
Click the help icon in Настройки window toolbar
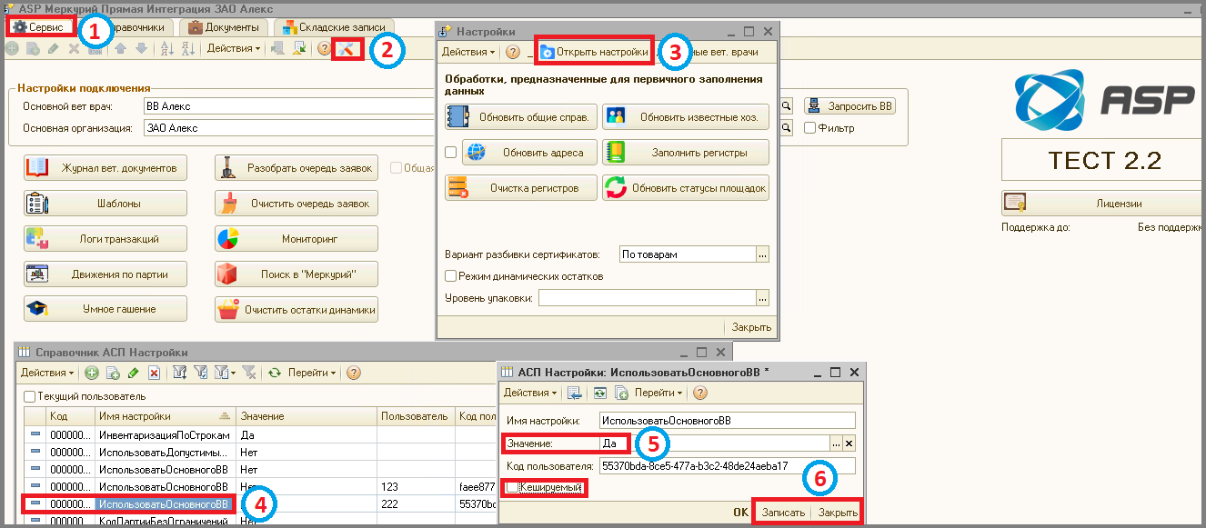coord(513,53)
